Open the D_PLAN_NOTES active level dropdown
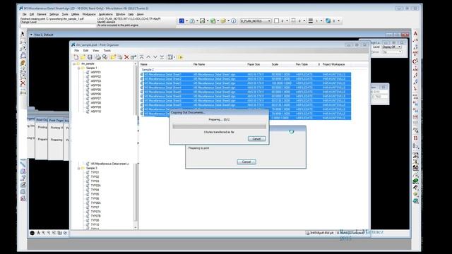The height and width of the screenshot is (254, 452). pos(269,21)
